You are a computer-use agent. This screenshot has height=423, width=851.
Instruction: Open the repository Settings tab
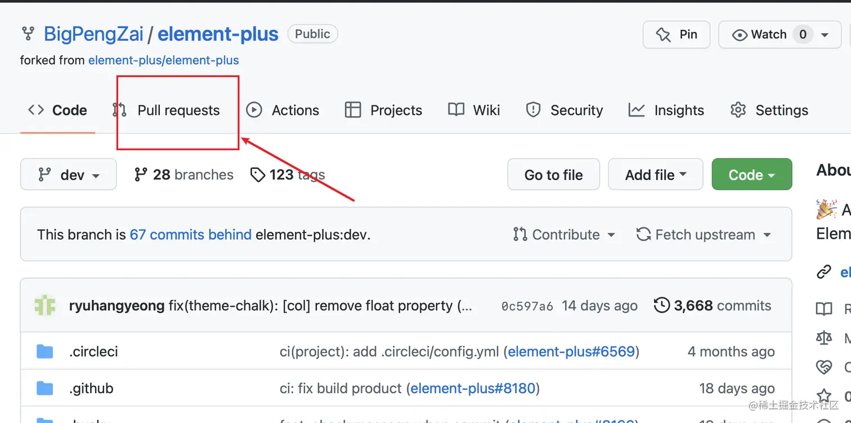[769, 110]
